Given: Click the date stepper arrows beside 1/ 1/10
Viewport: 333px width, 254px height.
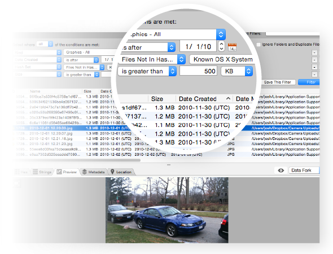Looking at the screenshot, I should click(x=221, y=46).
